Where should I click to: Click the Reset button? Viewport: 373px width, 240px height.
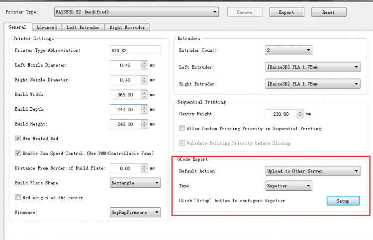(x=329, y=12)
